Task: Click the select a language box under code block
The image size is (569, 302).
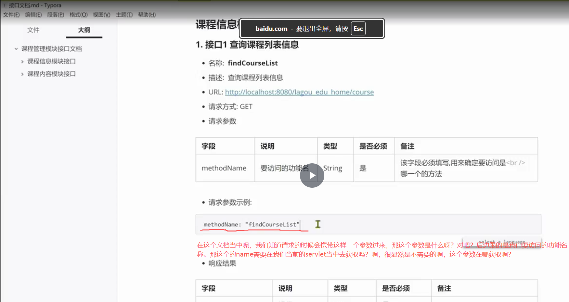Action: [x=502, y=242]
